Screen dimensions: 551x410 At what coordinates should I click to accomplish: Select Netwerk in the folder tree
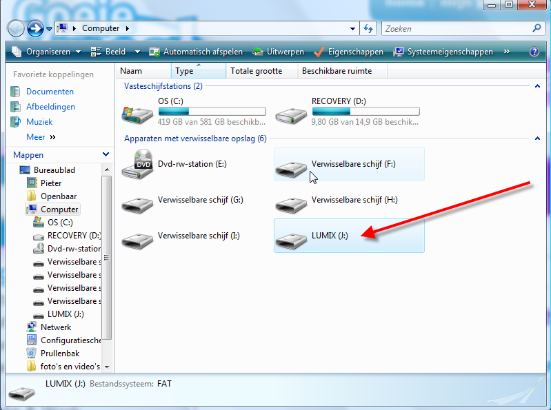tap(55, 327)
